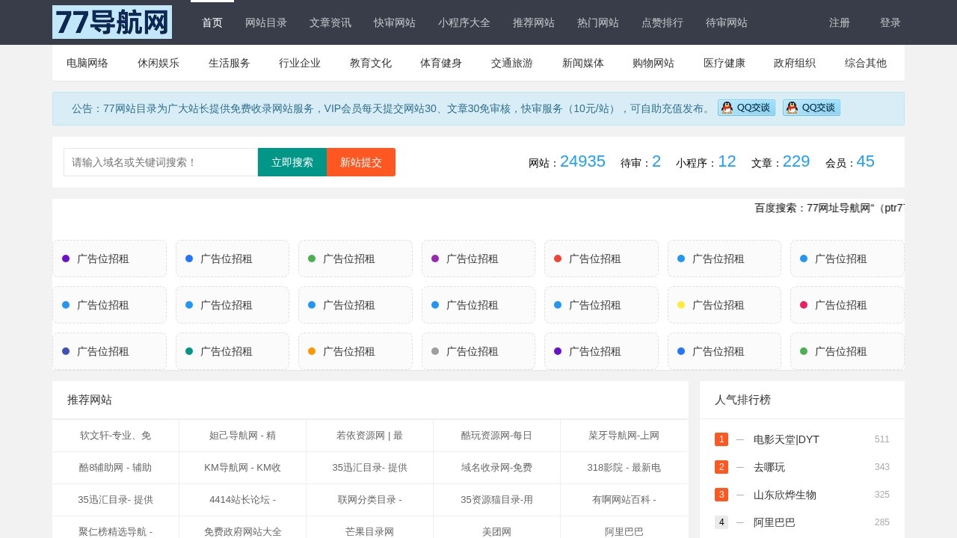This screenshot has width=957, height=538.
Task: Click the 立即搜索 button
Action: pos(292,162)
